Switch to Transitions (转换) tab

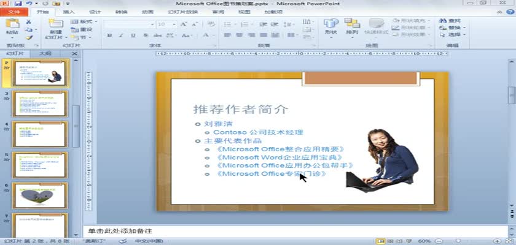pyautogui.click(x=122, y=12)
